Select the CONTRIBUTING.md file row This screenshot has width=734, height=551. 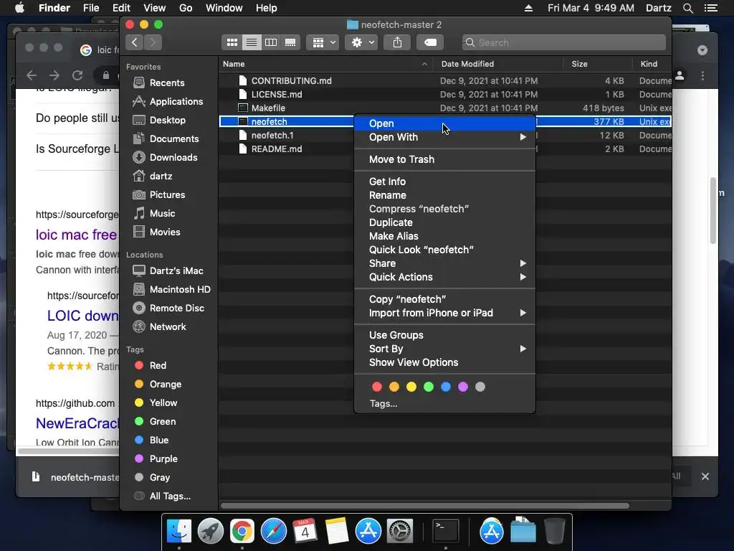pyautogui.click(x=444, y=81)
